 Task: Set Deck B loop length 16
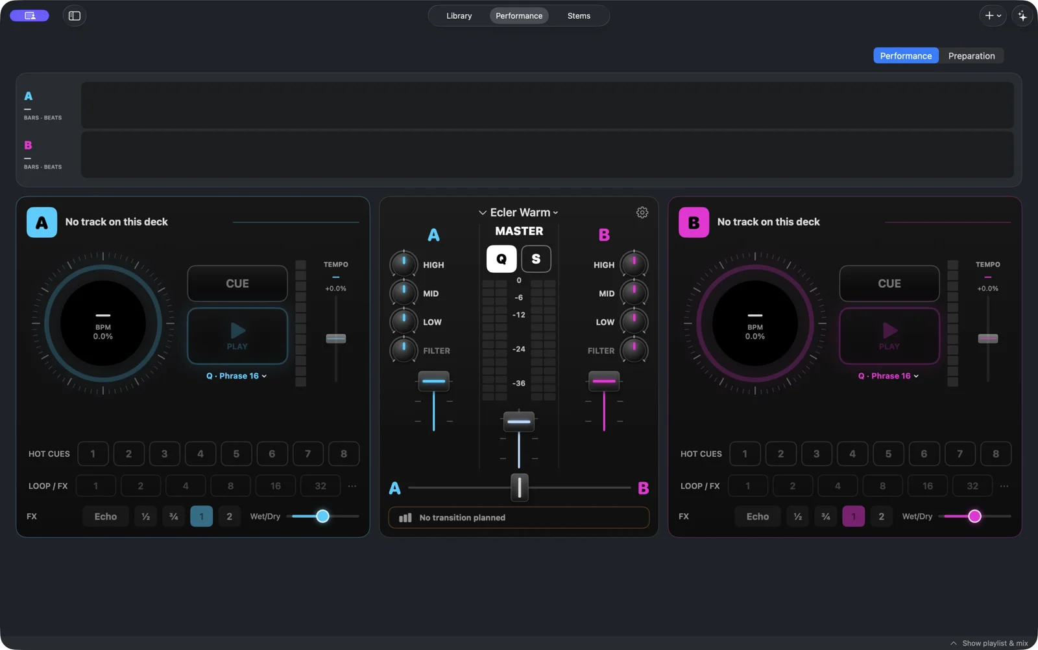click(x=928, y=486)
